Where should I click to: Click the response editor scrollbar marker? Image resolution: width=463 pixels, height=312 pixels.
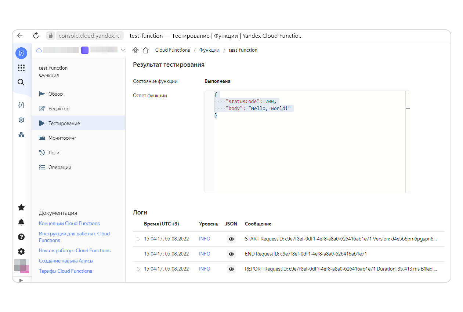[x=408, y=108]
